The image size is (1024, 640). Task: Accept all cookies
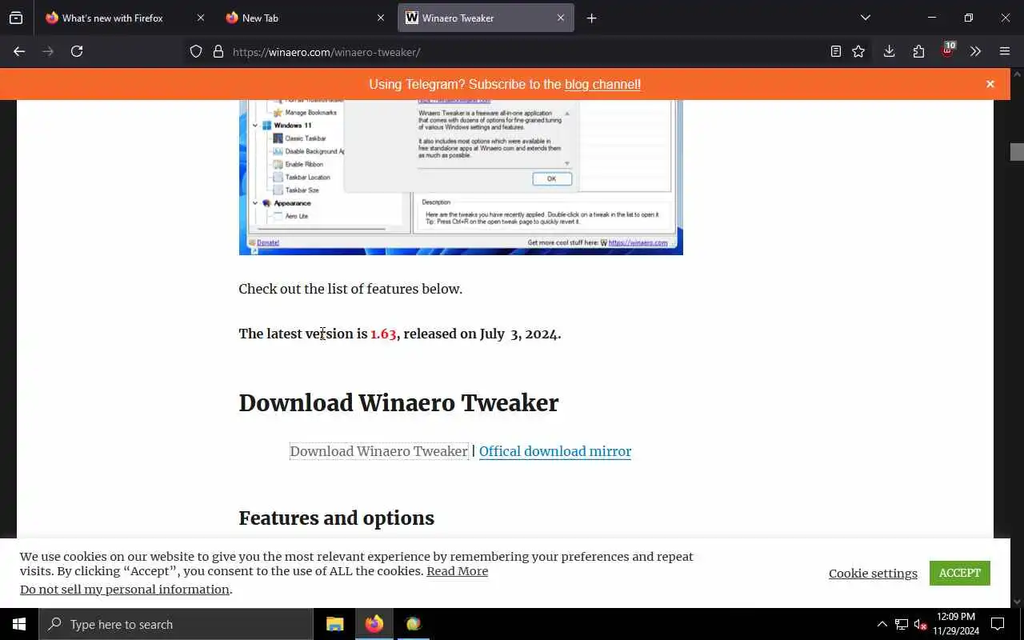[x=960, y=573]
